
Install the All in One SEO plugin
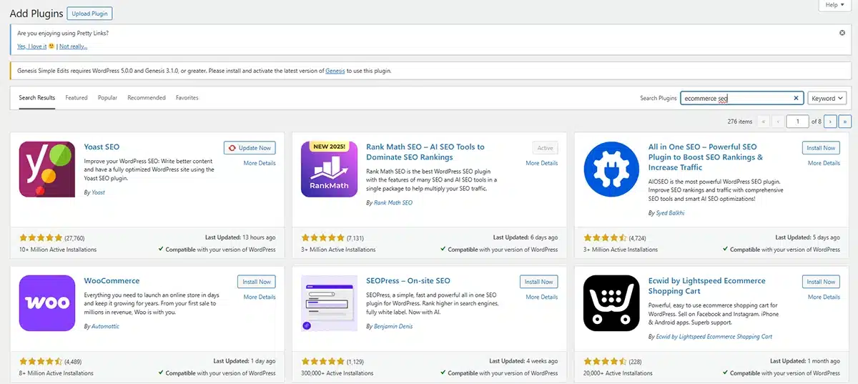tap(822, 148)
